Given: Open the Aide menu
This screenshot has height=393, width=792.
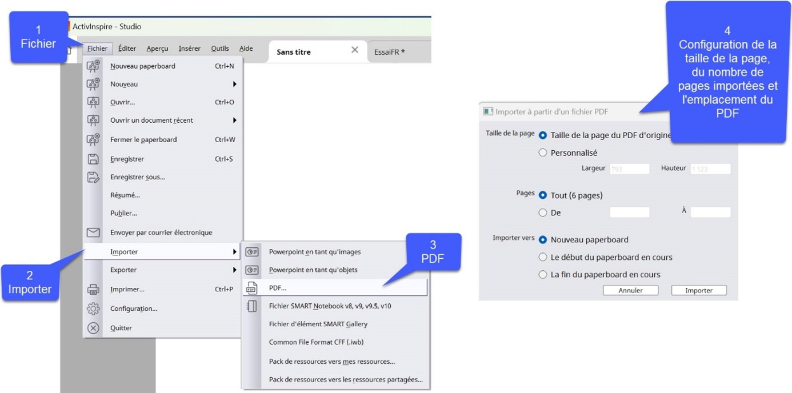Looking at the screenshot, I should [246, 49].
